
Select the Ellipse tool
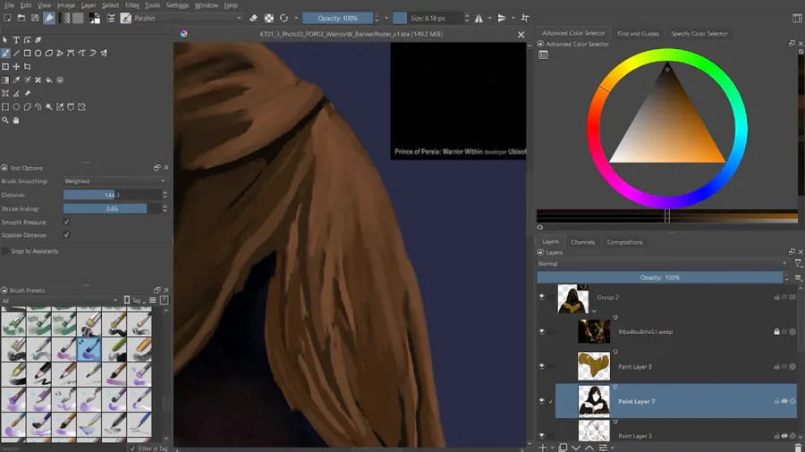tap(38, 54)
